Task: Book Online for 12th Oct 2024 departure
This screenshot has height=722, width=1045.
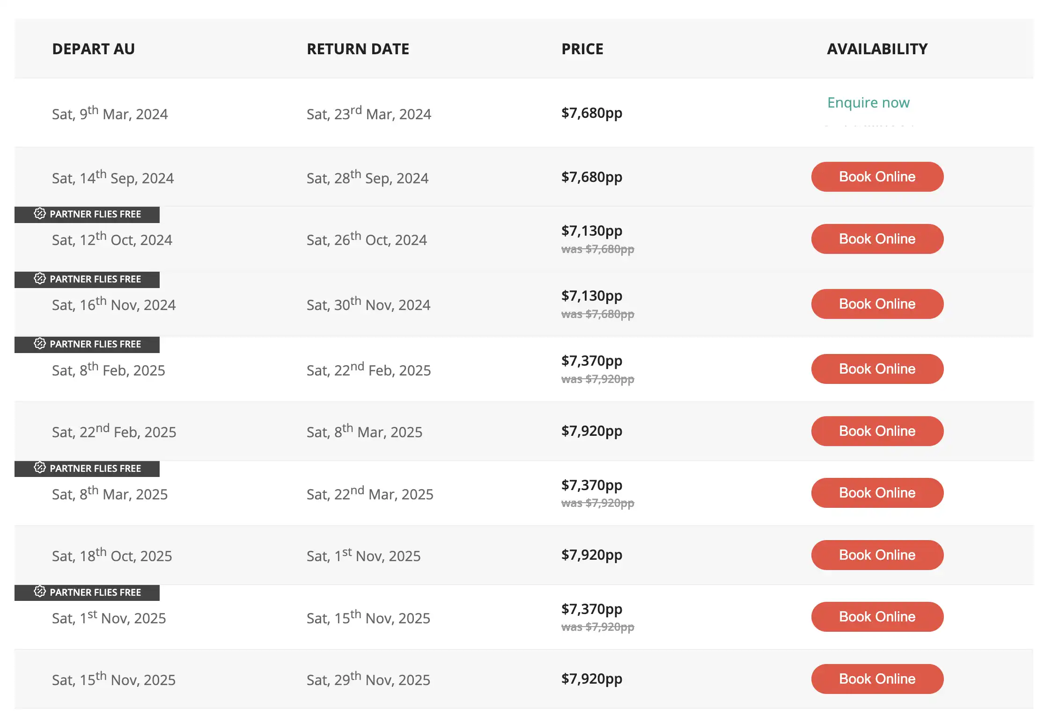Action: click(876, 239)
